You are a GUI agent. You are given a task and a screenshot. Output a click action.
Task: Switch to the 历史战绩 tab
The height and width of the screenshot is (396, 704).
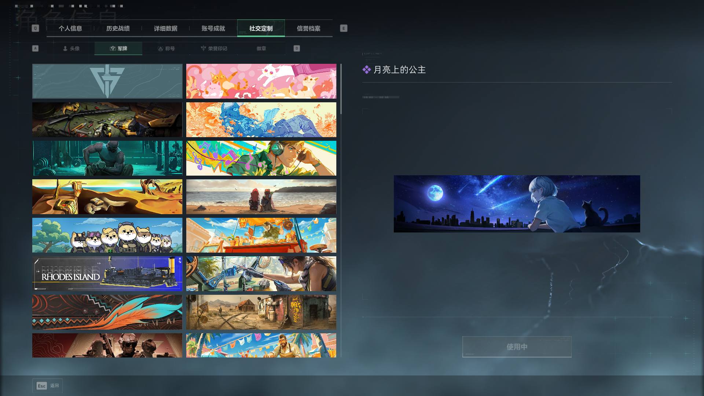coord(118,28)
